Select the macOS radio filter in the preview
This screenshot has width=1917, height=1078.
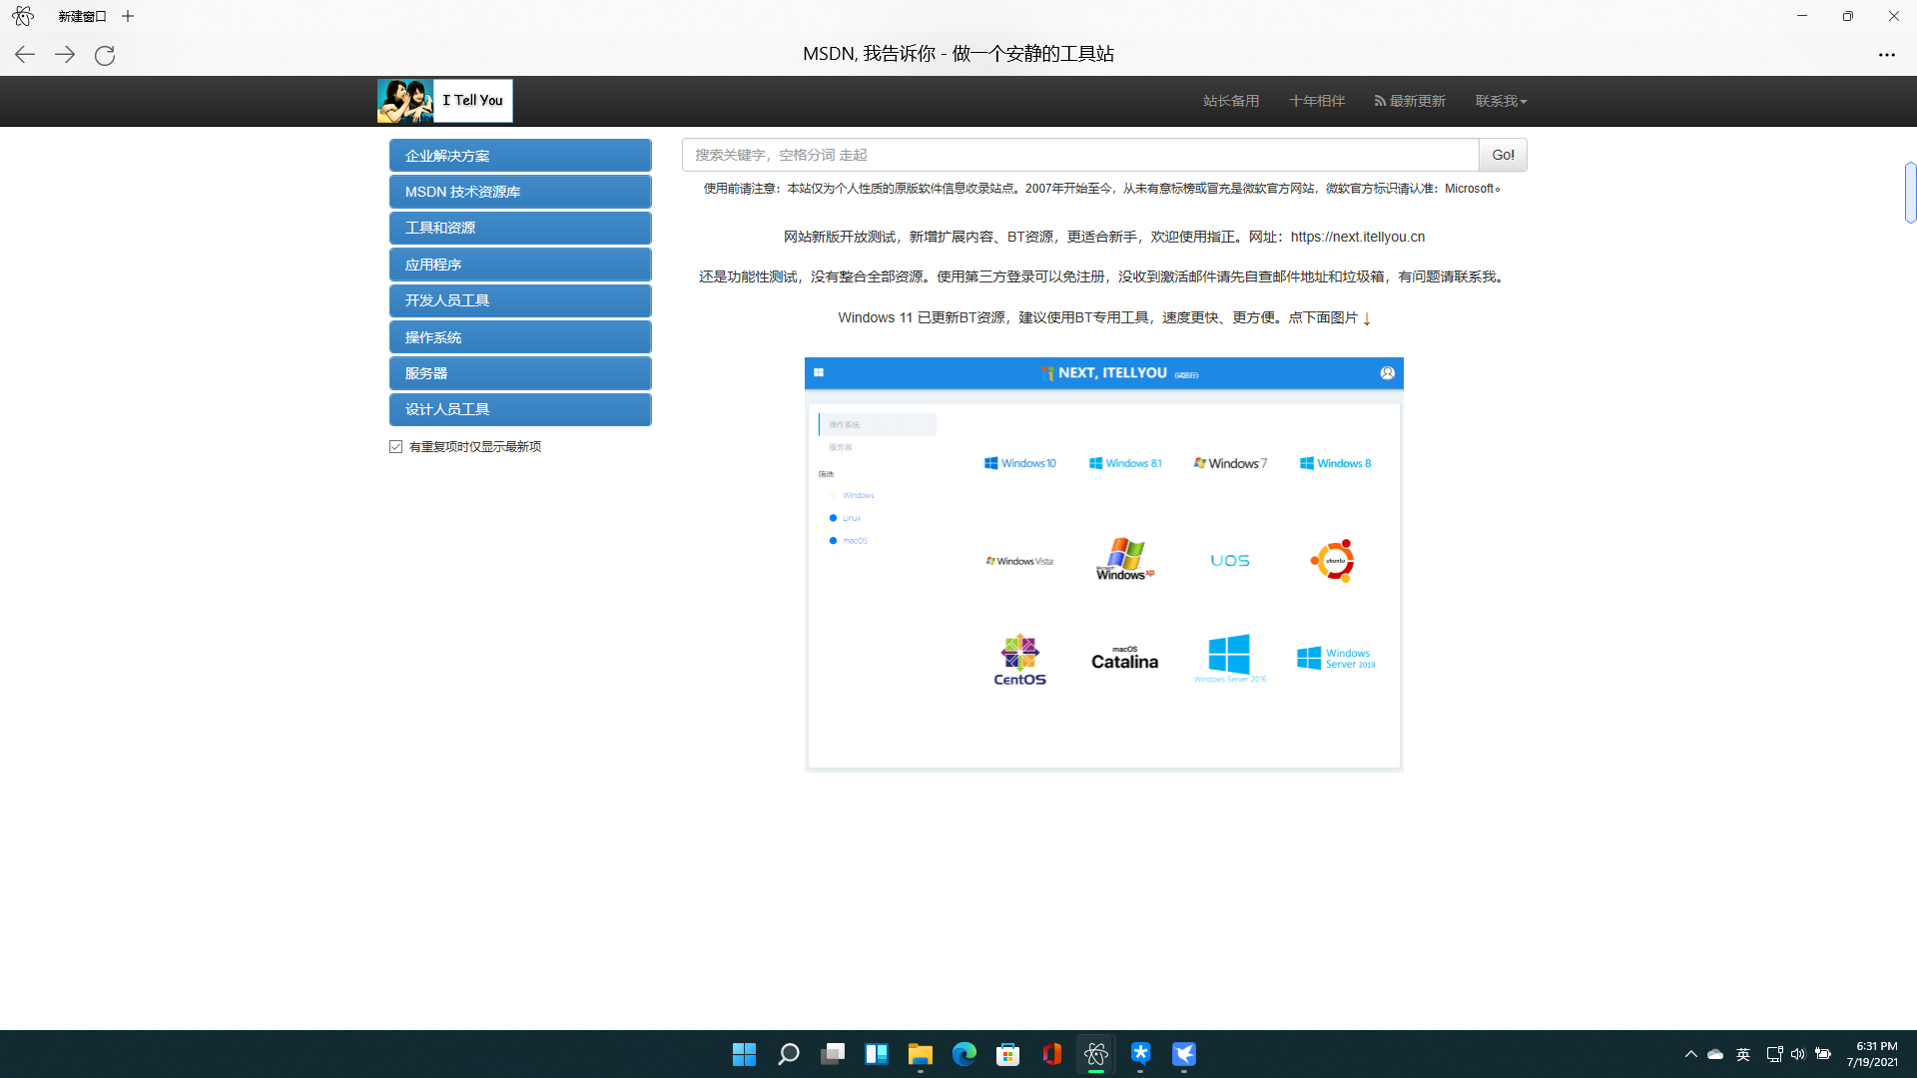(835, 540)
